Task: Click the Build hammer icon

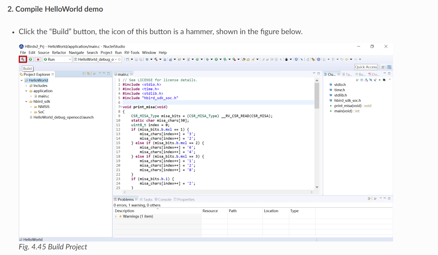Action: pos(22,59)
